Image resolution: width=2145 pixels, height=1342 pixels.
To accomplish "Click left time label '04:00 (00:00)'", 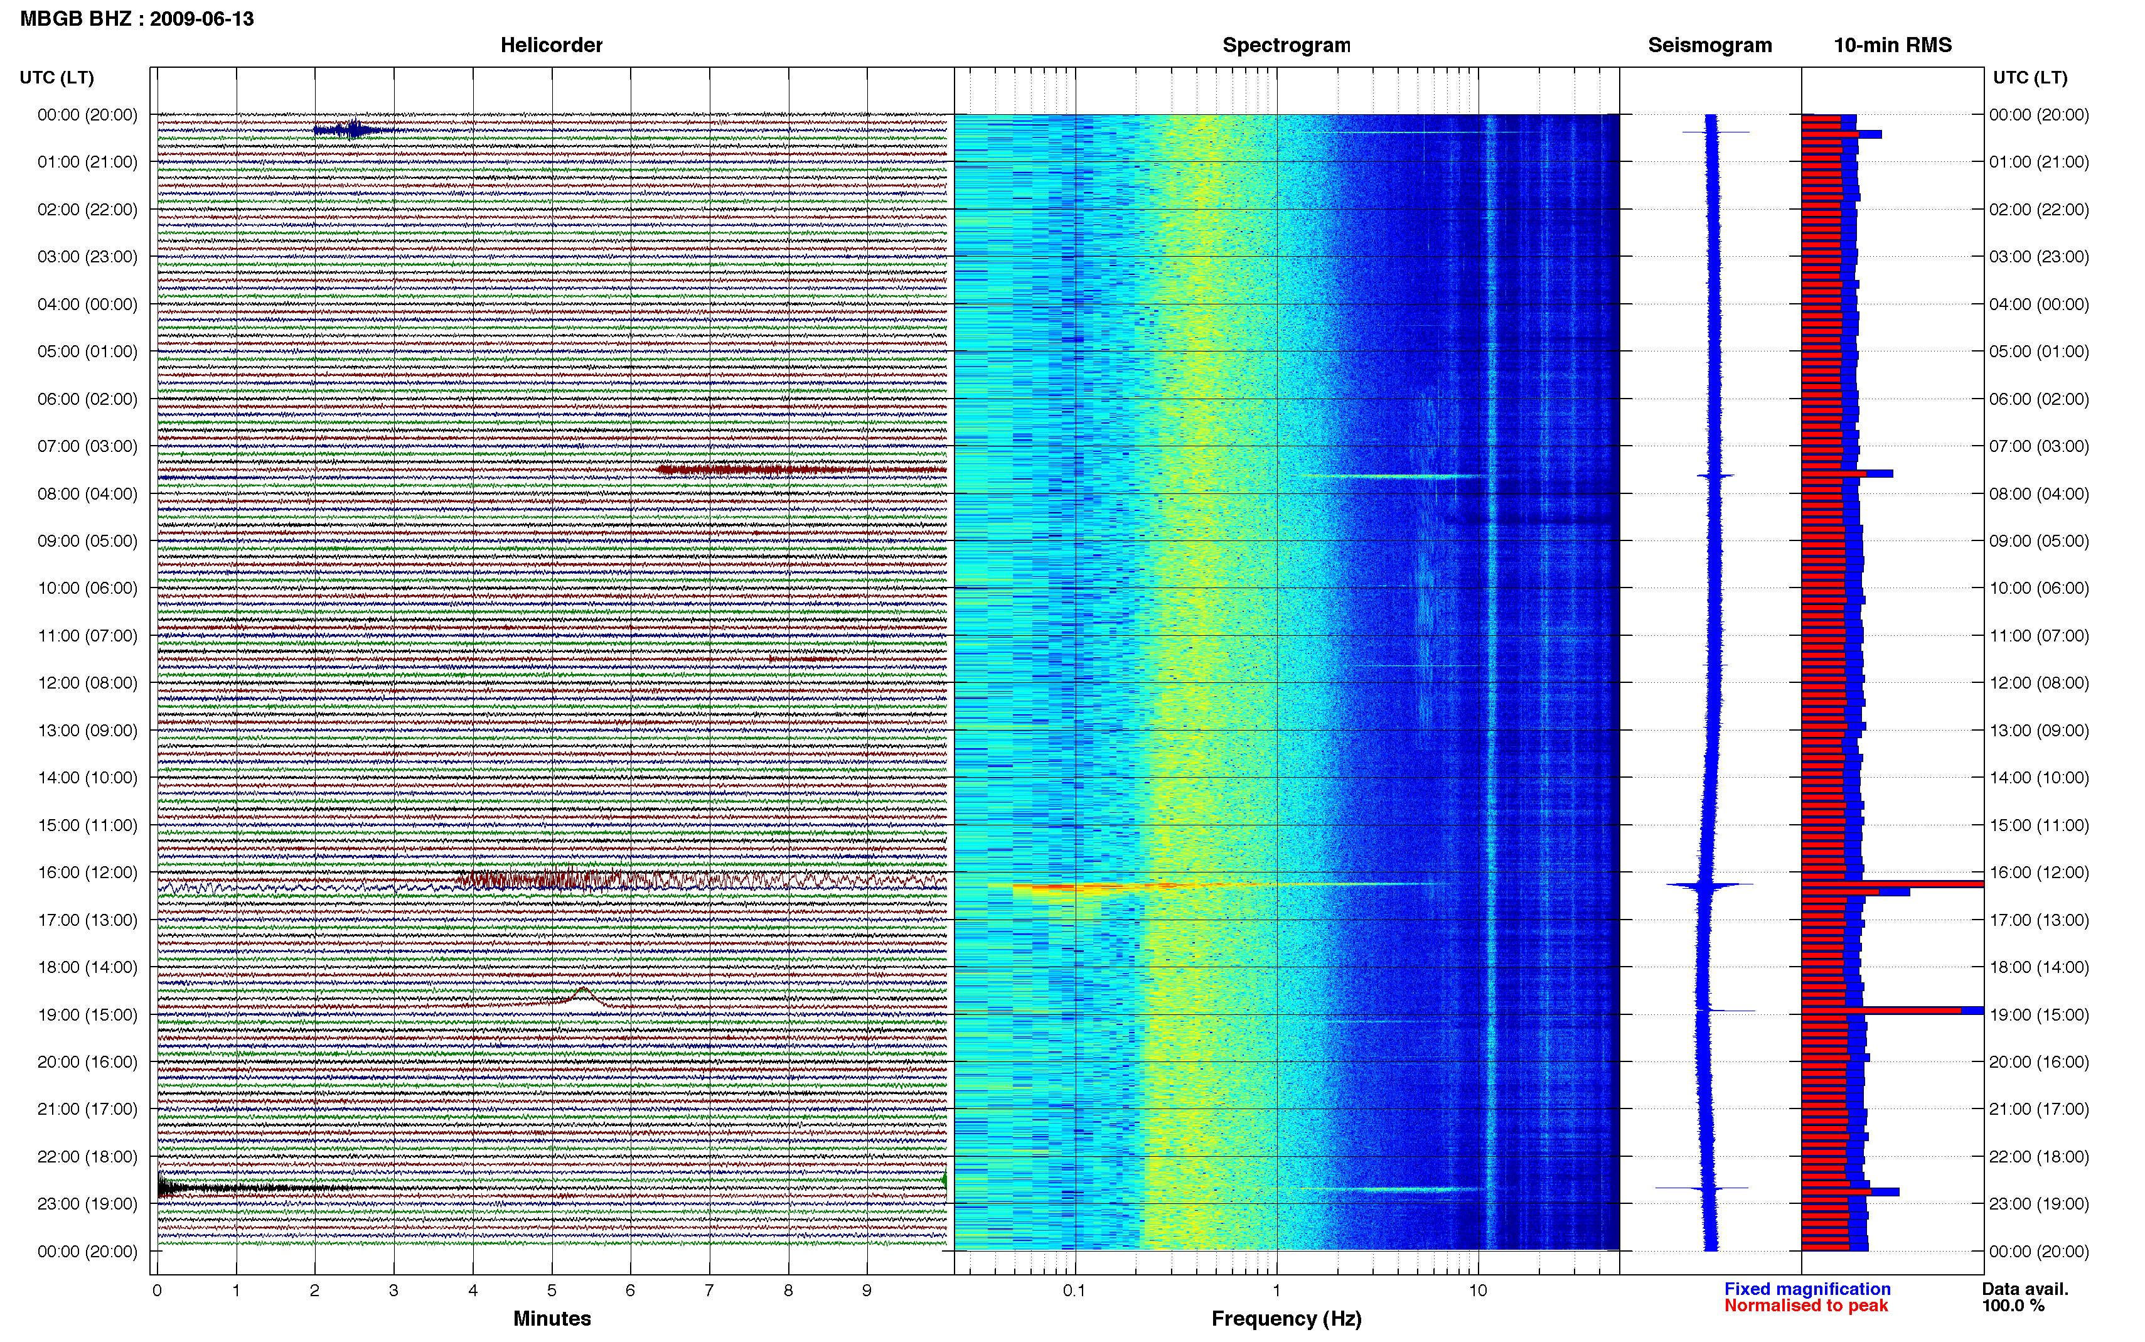I will (x=87, y=304).
